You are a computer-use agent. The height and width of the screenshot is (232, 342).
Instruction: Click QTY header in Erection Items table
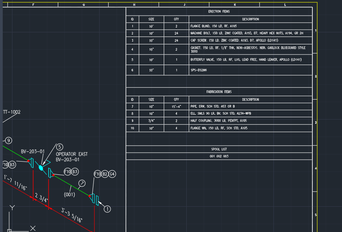[x=176, y=19]
